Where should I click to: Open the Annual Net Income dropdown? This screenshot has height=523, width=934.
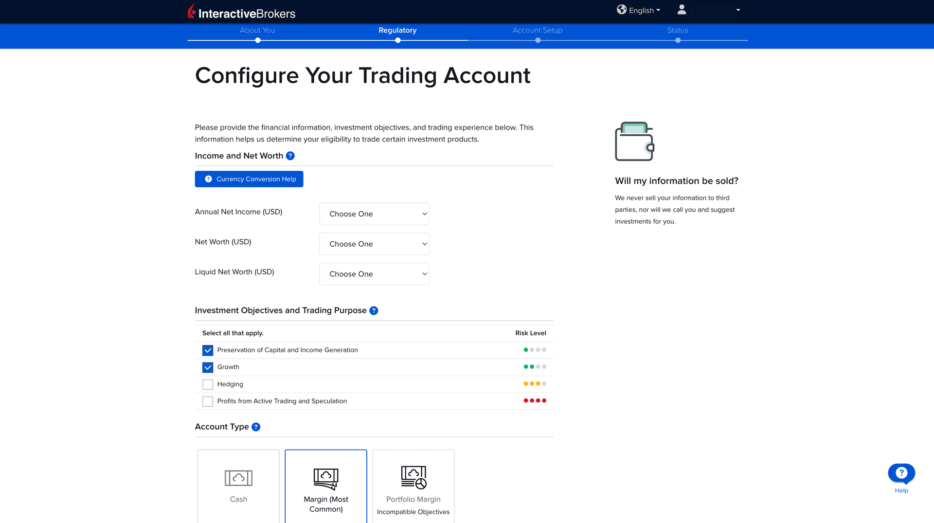tap(374, 214)
